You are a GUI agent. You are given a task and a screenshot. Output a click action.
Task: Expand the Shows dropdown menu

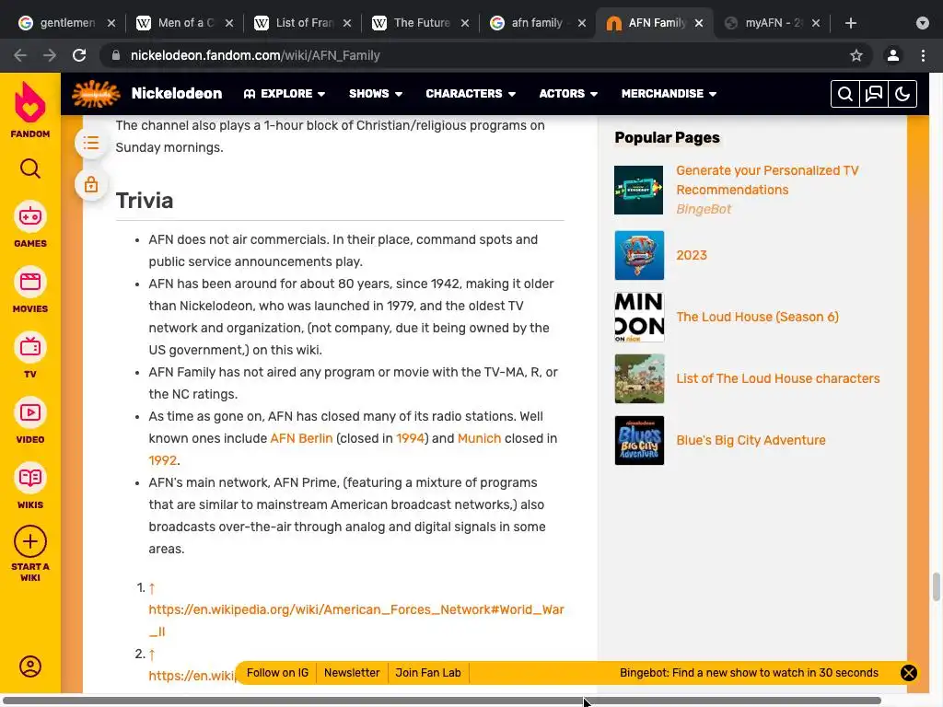point(376,94)
